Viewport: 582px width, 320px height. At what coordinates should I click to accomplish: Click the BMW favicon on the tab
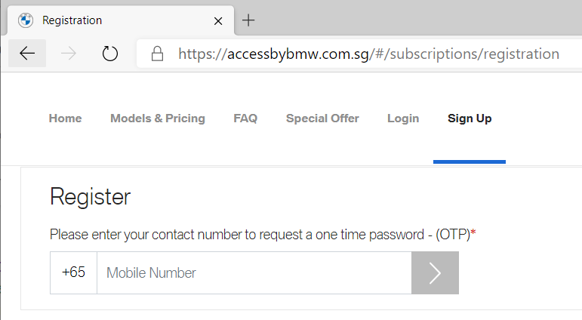[26, 20]
